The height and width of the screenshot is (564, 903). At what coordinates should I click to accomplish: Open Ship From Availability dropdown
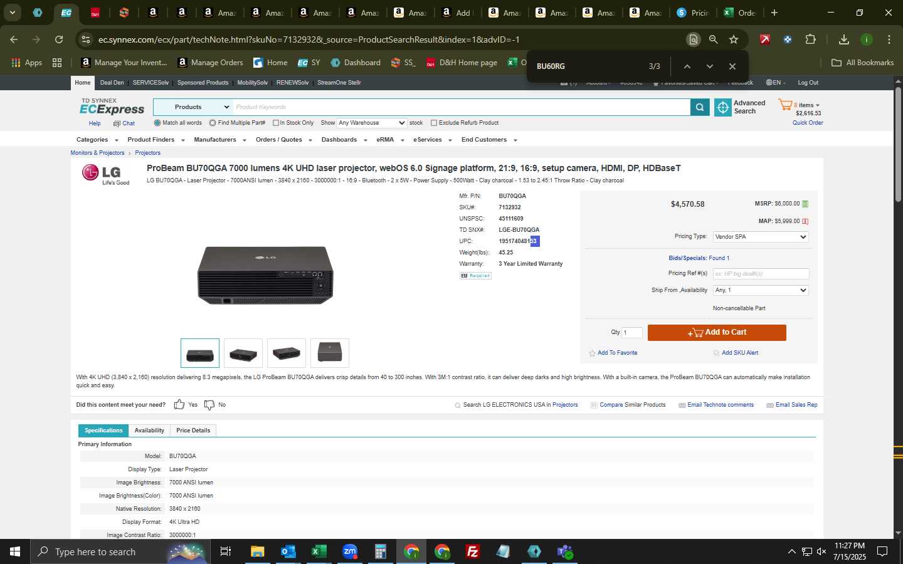click(761, 290)
